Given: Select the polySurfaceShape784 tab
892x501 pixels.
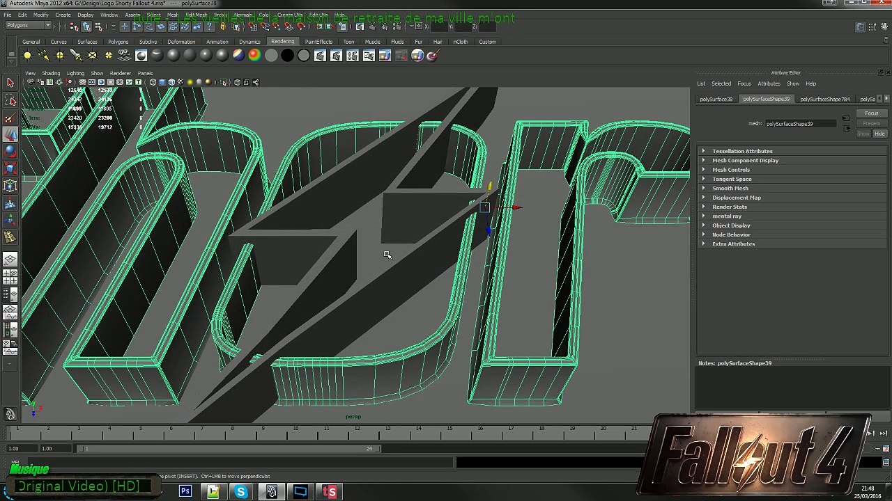Looking at the screenshot, I should 825,100.
